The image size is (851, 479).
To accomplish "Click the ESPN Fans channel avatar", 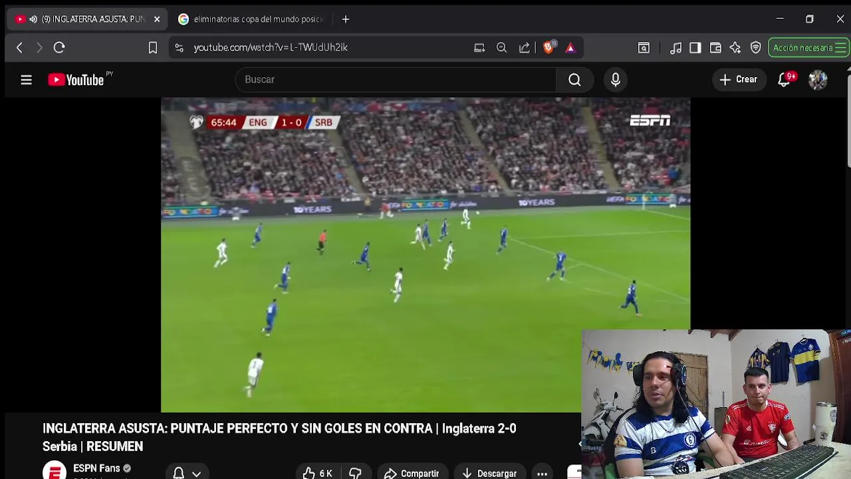I will (55, 470).
